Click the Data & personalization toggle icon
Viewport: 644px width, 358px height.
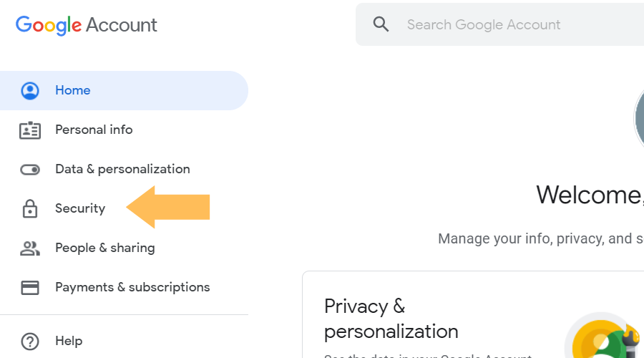30,170
